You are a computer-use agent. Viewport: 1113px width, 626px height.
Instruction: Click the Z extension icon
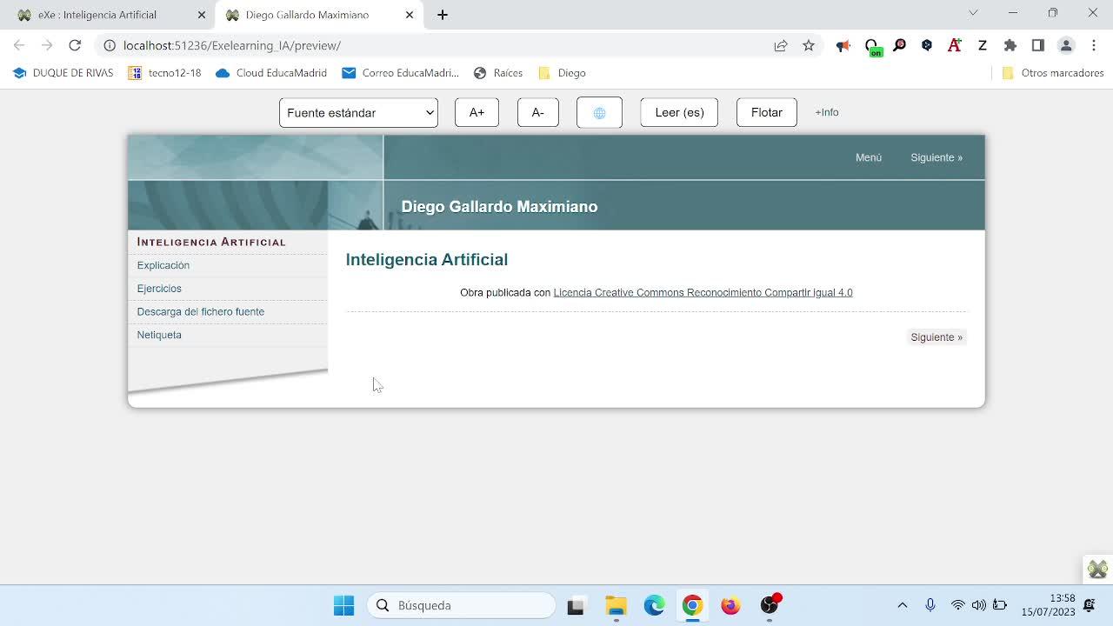(983, 45)
